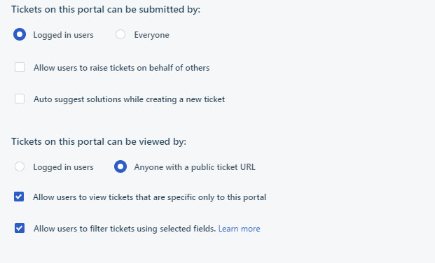Select 'Logged in users' radio for ticket submission
Screen dimensions: 435x263
(20, 35)
